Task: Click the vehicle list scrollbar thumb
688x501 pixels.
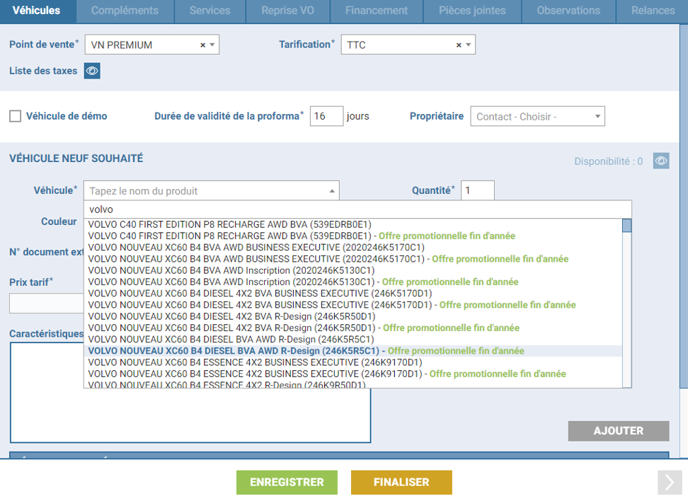Action: (627, 226)
